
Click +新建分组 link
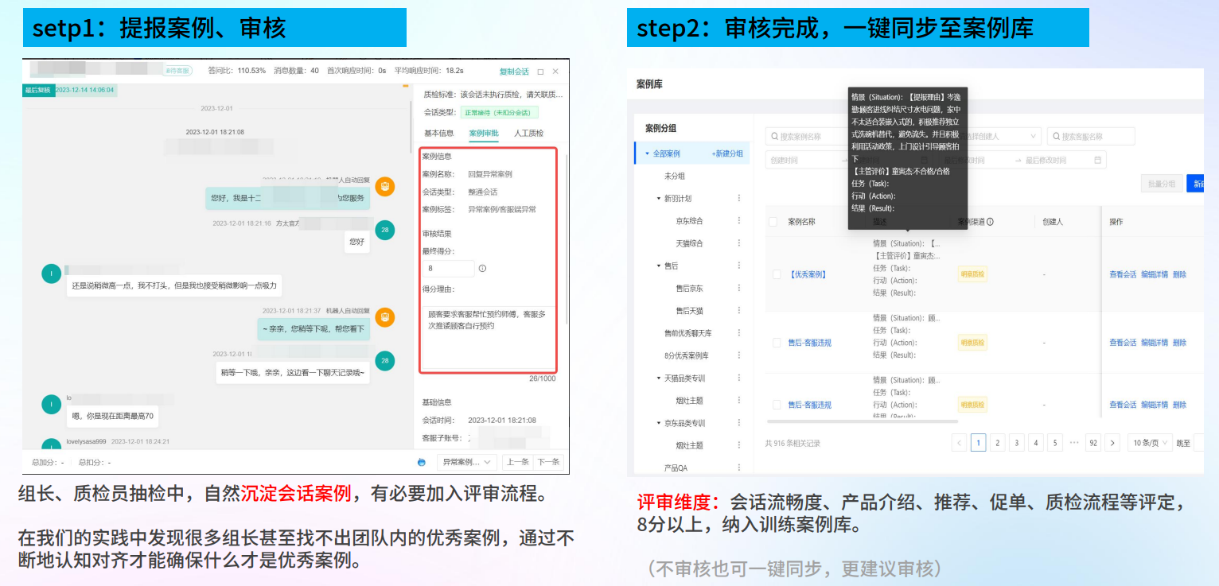(727, 153)
